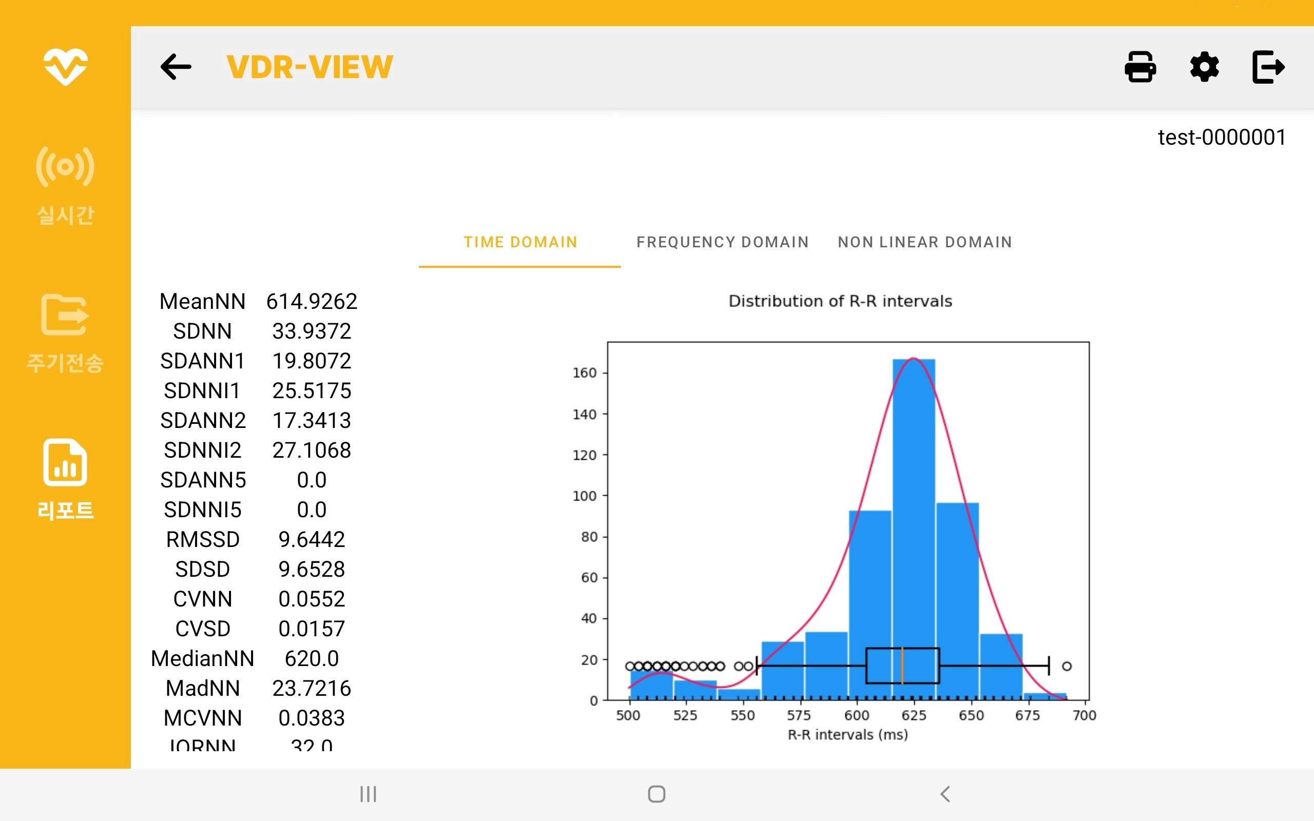Click the MeanNN label
This screenshot has height=821, width=1314.
[203, 301]
